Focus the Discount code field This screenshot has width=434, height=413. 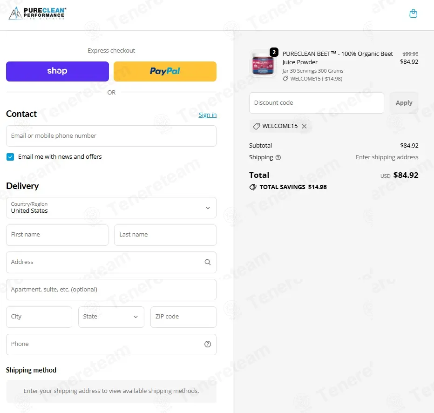pyautogui.click(x=316, y=103)
